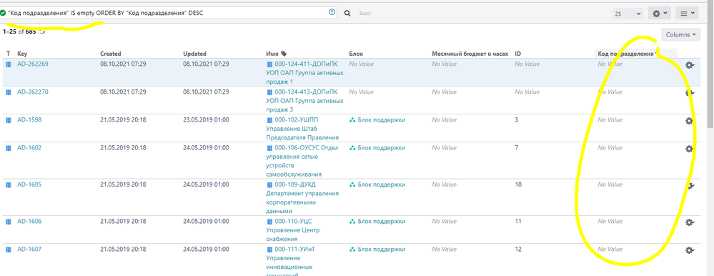Click ID value 3 in AD-1598 row
The width and height of the screenshot is (714, 276).
516,120
